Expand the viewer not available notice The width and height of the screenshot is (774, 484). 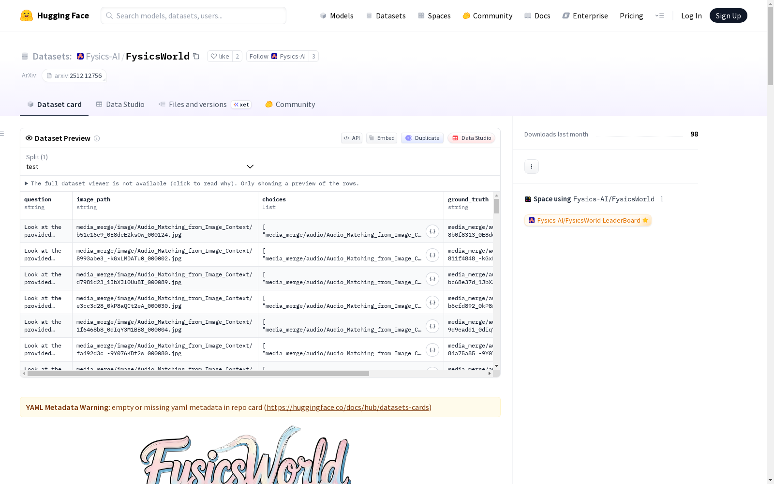192,183
